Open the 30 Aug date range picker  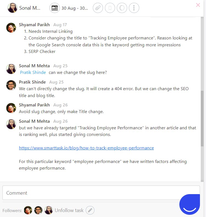click(74, 8)
